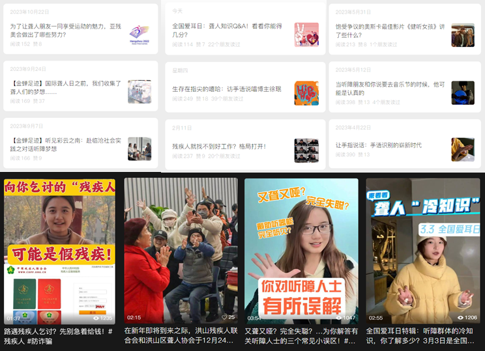The width and height of the screenshot is (485, 351).
Task: Open the 国际聋人日 article dated 2023年9月24日
Action: pyautogui.click(x=65, y=88)
